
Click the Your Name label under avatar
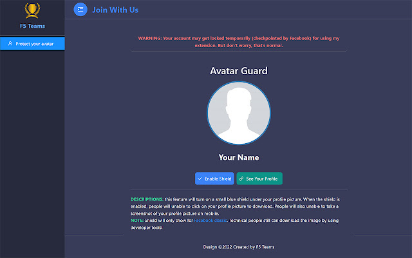(x=239, y=157)
